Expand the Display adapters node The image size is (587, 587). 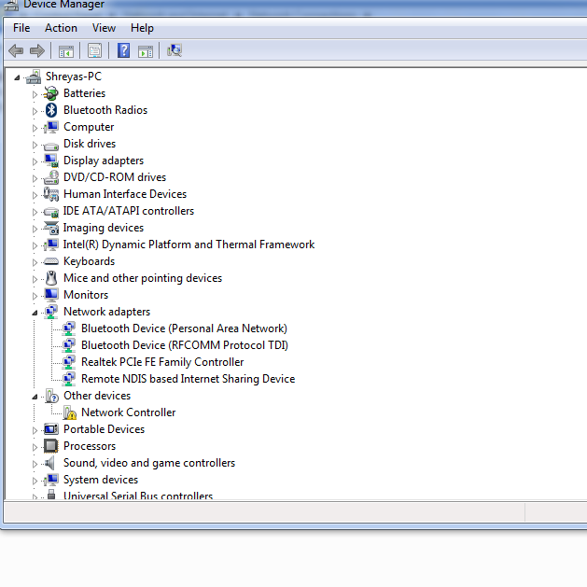point(35,161)
